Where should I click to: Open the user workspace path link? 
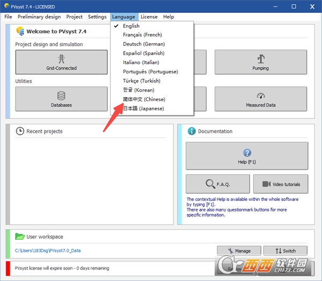click(x=48, y=250)
